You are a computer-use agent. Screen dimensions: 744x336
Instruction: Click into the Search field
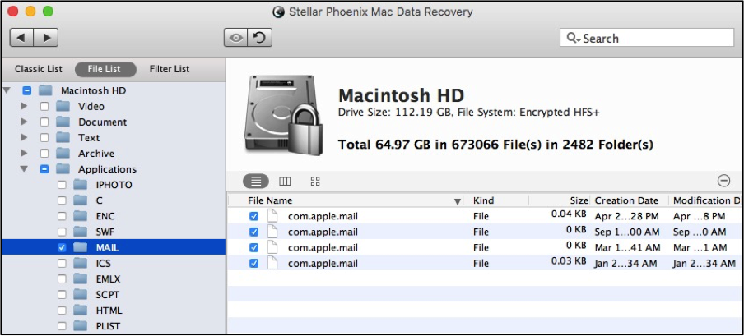(647, 38)
